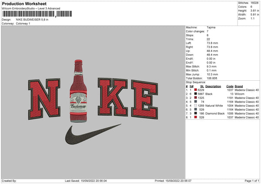Click the 'Colorway 1' value
Viewport: 261px width, 184px height.
pos(23,23)
